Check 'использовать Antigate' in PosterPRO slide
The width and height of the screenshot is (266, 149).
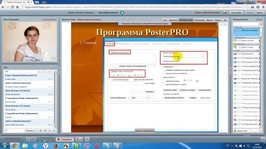point(111,79)
